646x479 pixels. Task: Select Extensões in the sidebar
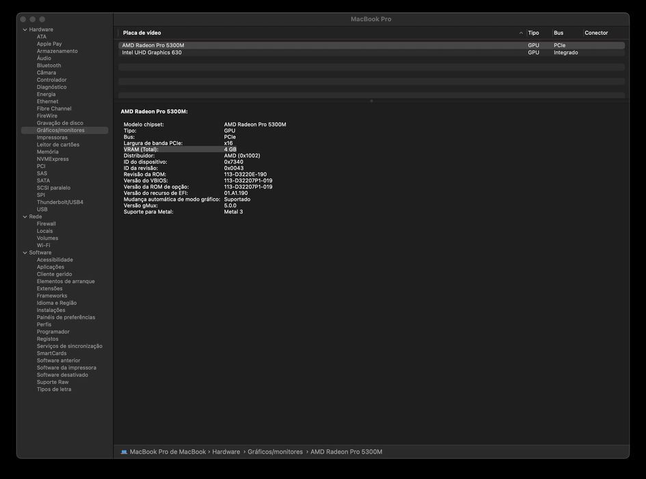(x=49, y=289)
